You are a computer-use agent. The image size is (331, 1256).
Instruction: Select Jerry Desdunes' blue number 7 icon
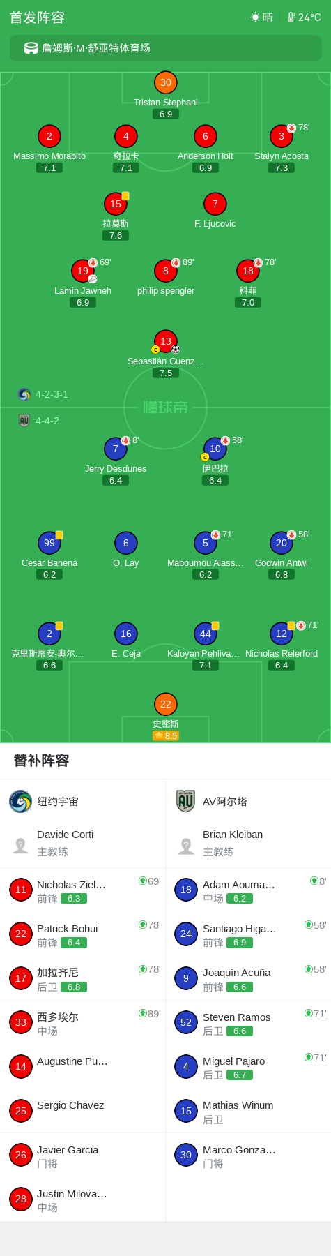pyautogui.click(x=116, y=449)
